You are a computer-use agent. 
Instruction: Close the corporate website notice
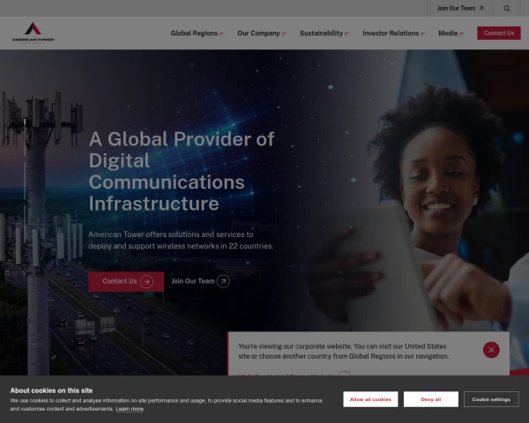(491, 350)
